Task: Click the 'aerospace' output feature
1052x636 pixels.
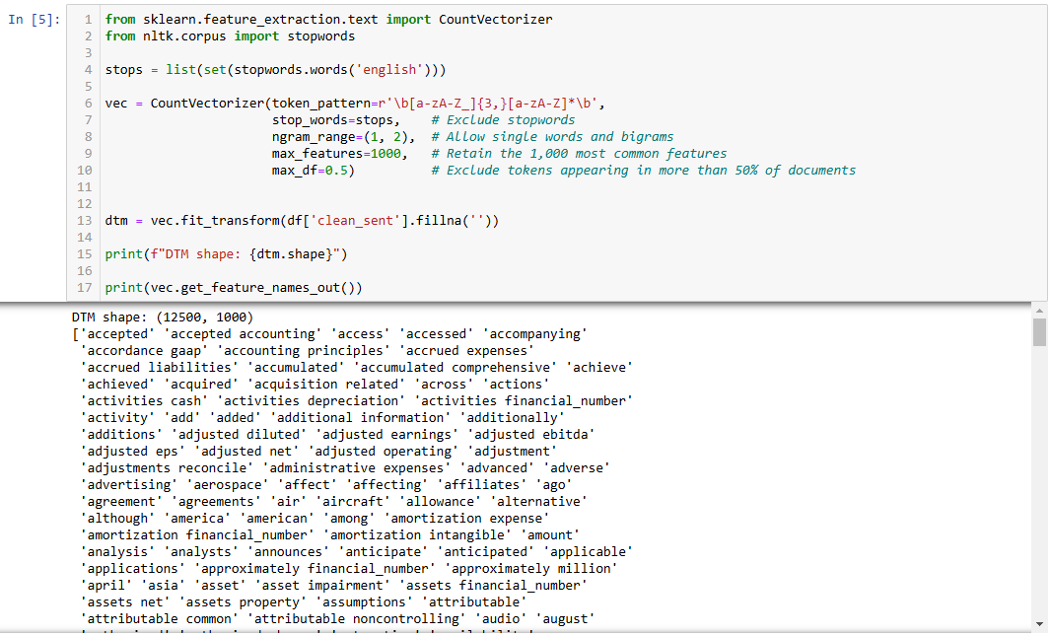Action: tap(228, 485)
